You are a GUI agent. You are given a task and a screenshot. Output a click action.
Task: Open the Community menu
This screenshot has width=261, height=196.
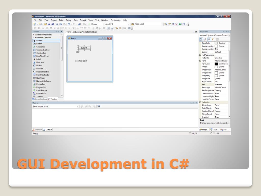[115, 20]
